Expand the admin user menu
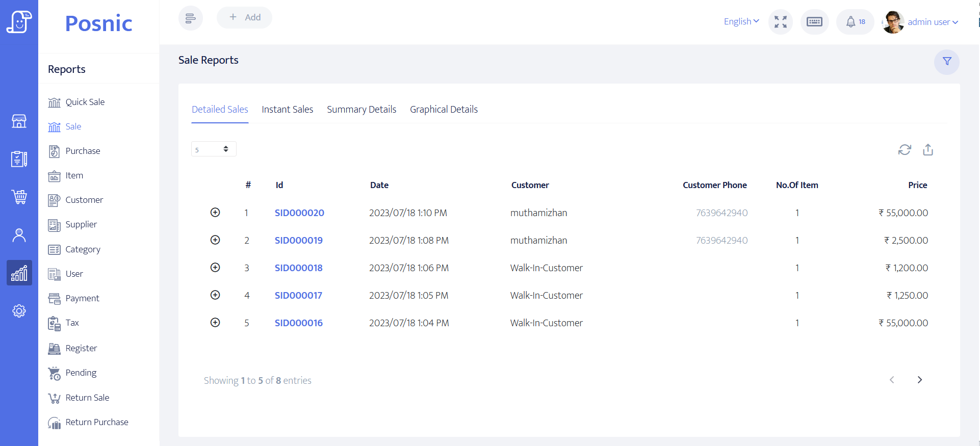The width and height of the screenshot is (980, 446). click(932, 22)
